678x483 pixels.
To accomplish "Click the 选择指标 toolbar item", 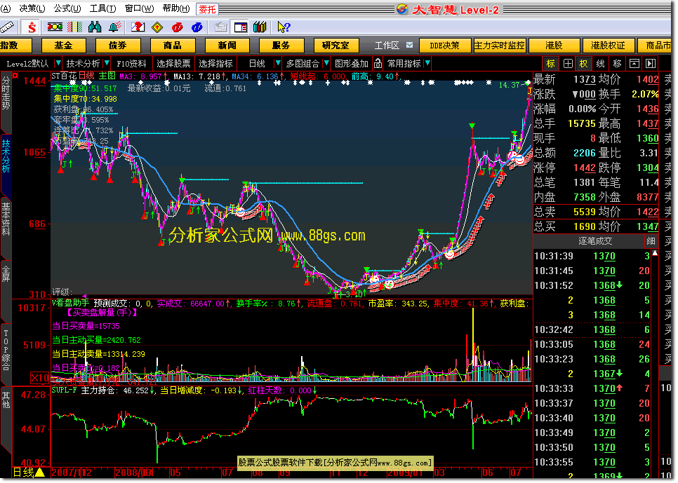I will (x=215, y=64).
